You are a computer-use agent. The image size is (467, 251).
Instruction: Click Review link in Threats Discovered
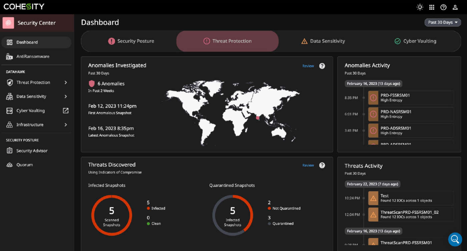(x=308, y=165)
